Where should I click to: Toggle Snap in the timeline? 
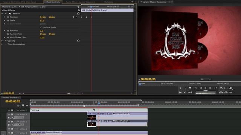click(x=18, y=105)
